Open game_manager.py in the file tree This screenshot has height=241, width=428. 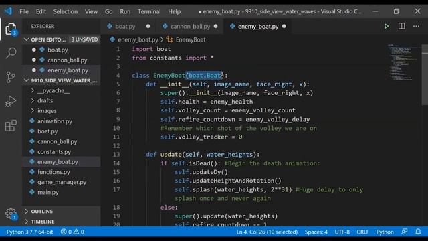click(x=62, y=182)
